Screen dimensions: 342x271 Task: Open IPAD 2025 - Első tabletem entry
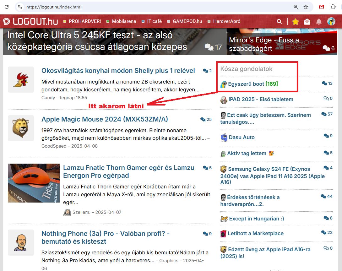click(x=261, y=100)
